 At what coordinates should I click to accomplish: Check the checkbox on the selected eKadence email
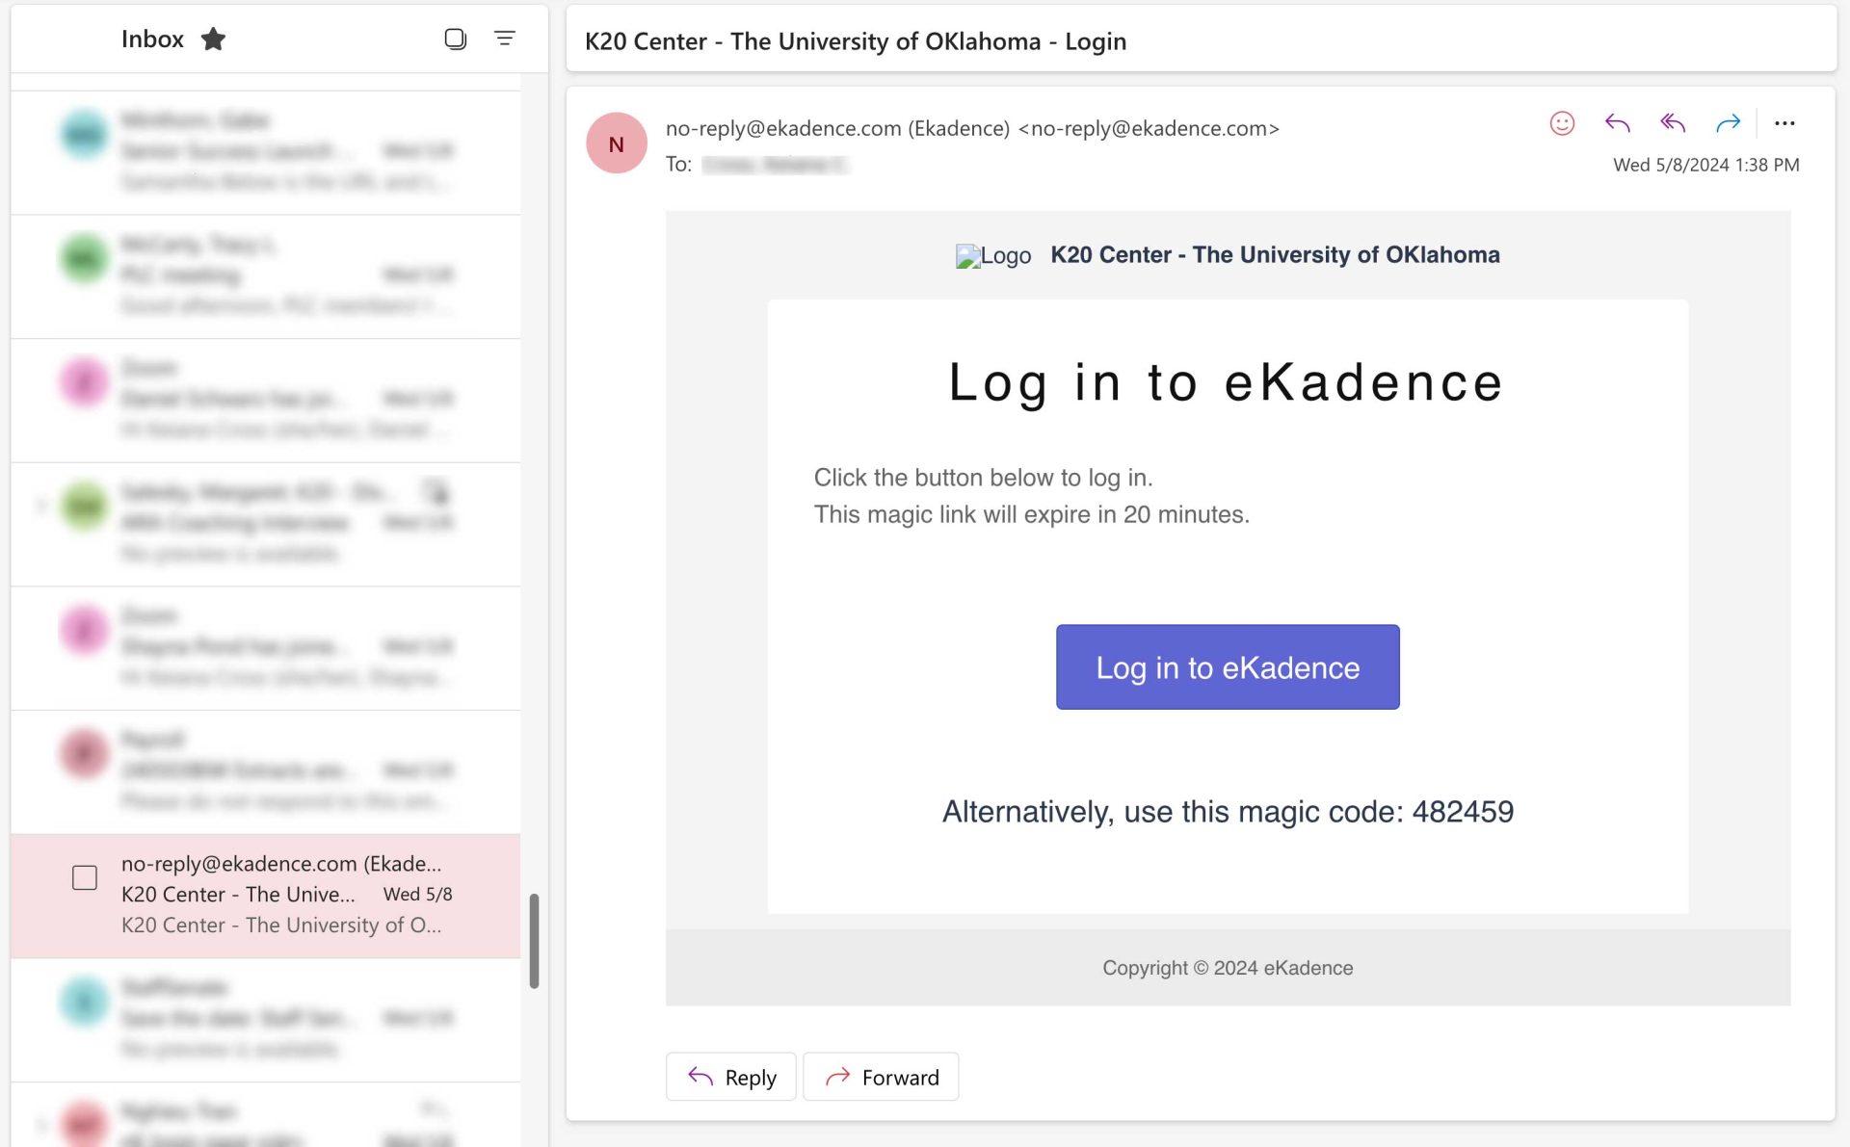click(x=85, y=877)
